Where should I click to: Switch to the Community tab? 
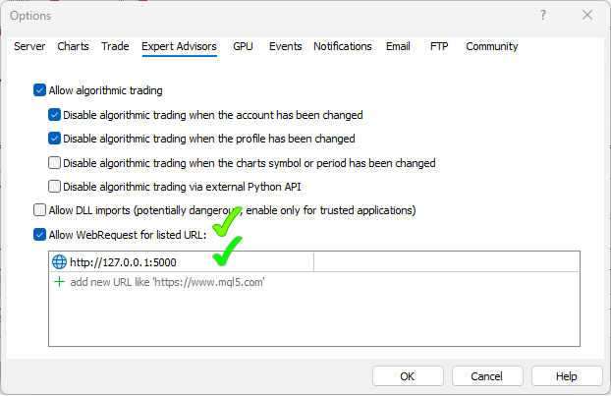(491, 46)
